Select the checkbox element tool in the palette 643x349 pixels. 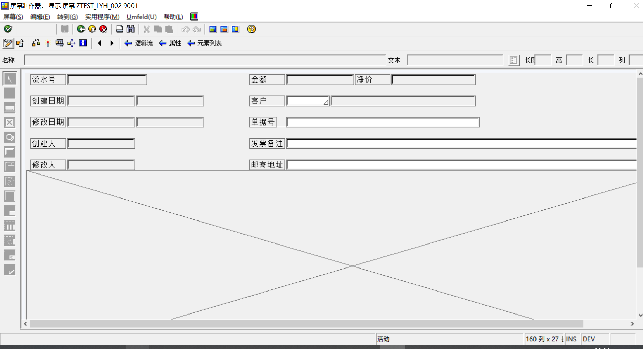(x=9, y=122)
